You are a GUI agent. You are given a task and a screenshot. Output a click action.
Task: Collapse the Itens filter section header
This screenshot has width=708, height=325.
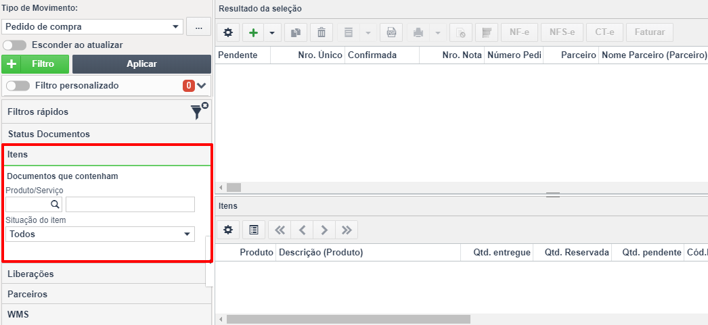point(108,155)
